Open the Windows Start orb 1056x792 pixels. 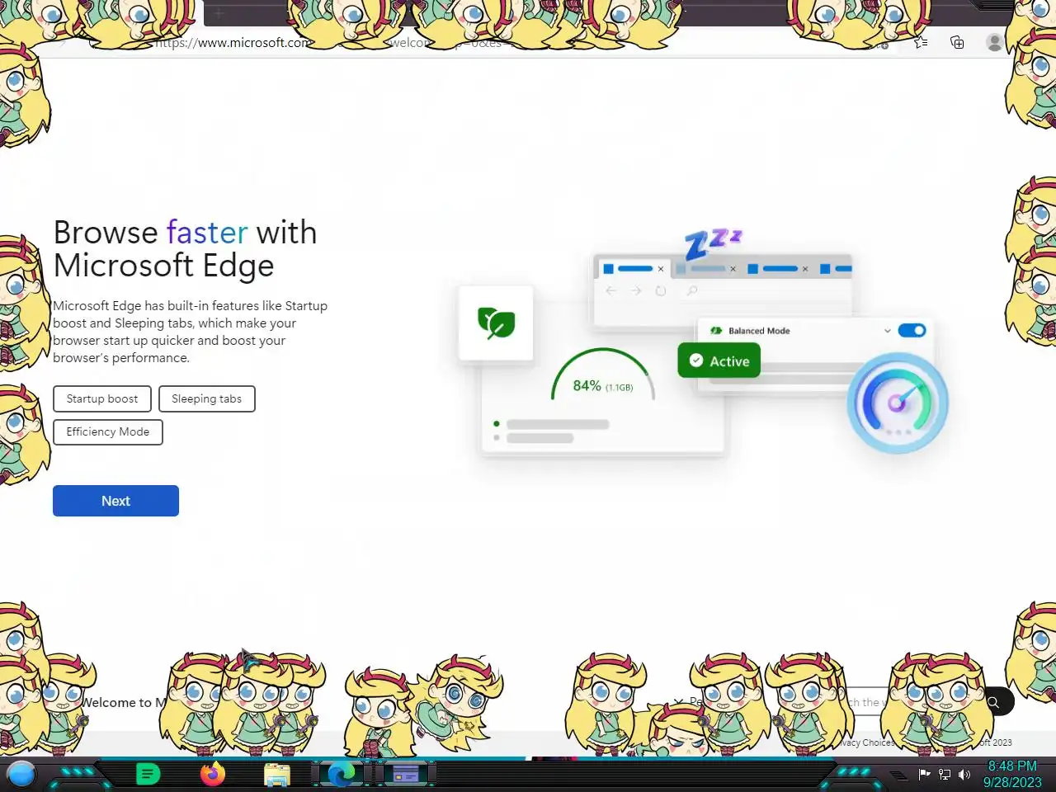(21, 774)
